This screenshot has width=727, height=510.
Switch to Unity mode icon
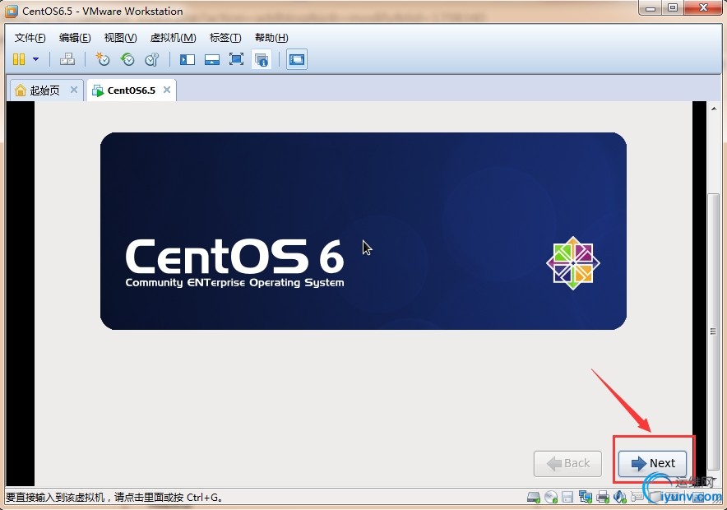[262, 59]
